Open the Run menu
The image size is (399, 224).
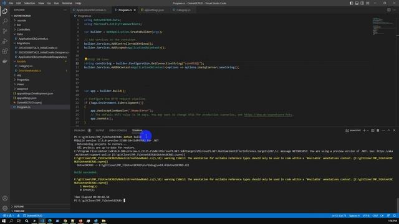[x=56, y=3]
